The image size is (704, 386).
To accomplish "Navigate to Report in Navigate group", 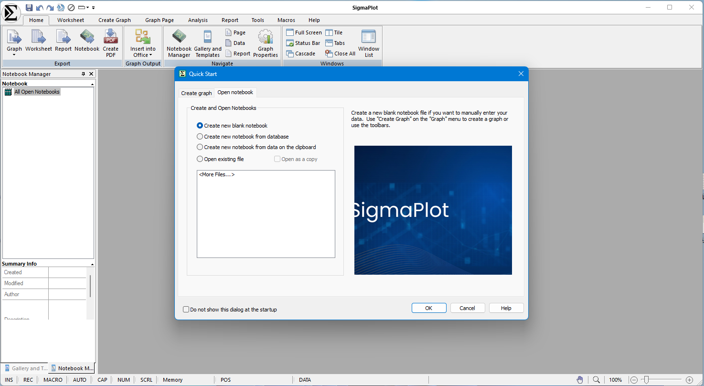I will click(x=238, y=54).
